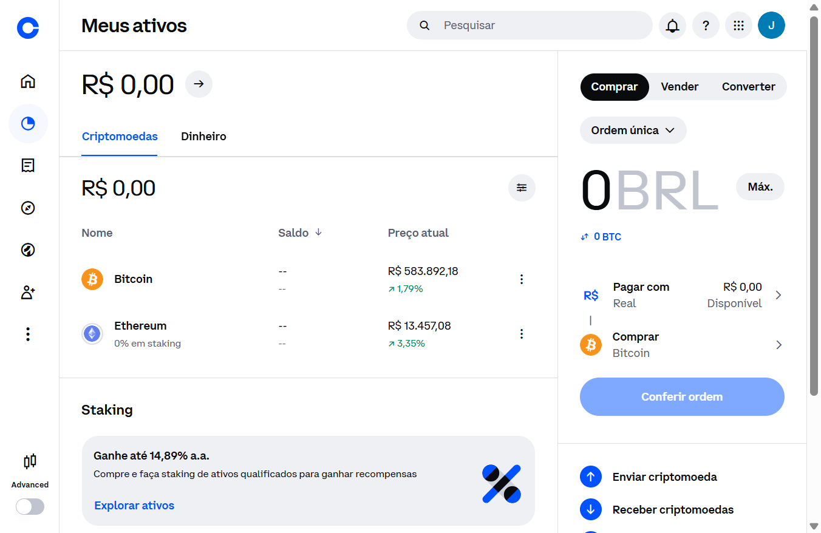Screen dimensions: 821x533
Task: Open the sidebar more options dots
Action: (28, 334)
